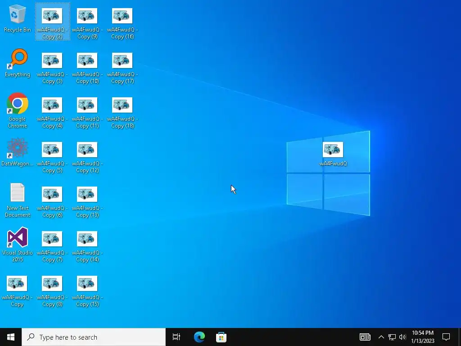The image size is (461, 346).
Task: Select the wA4FwudQ - Copy (17) file
Action: tap(122, 68)
